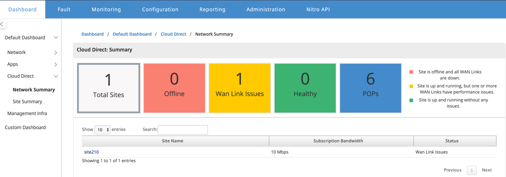Go to the Configuration tab

pos(160,9)
